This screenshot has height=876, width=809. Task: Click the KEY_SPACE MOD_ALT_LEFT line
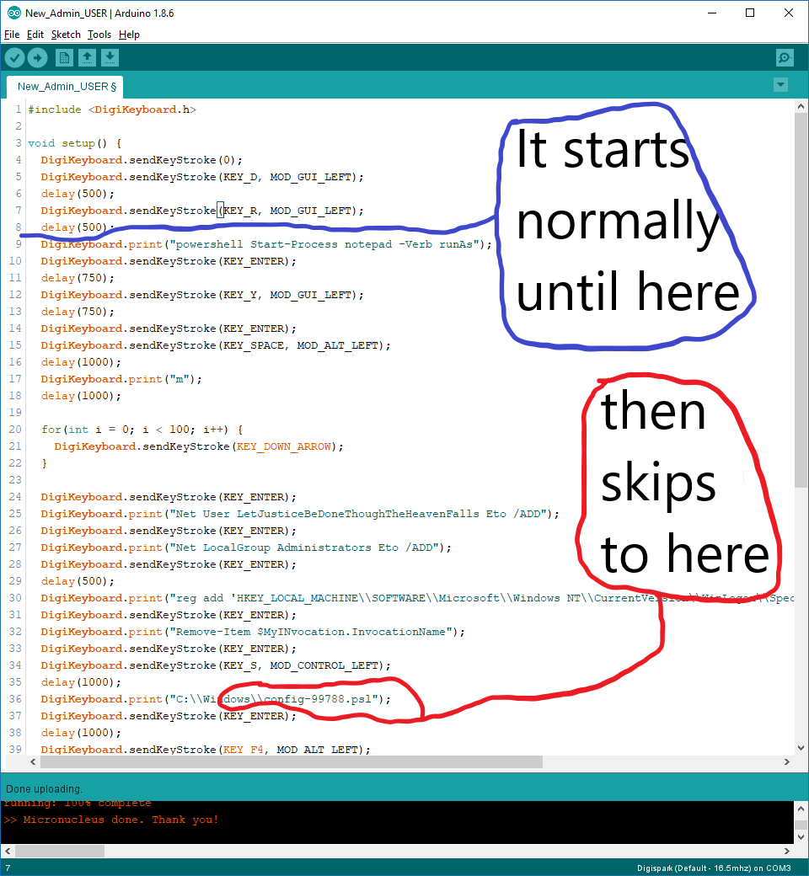click(216, 345)
